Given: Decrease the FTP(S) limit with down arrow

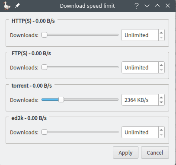Looking at the screenshot, I should (x=161, y=70).
